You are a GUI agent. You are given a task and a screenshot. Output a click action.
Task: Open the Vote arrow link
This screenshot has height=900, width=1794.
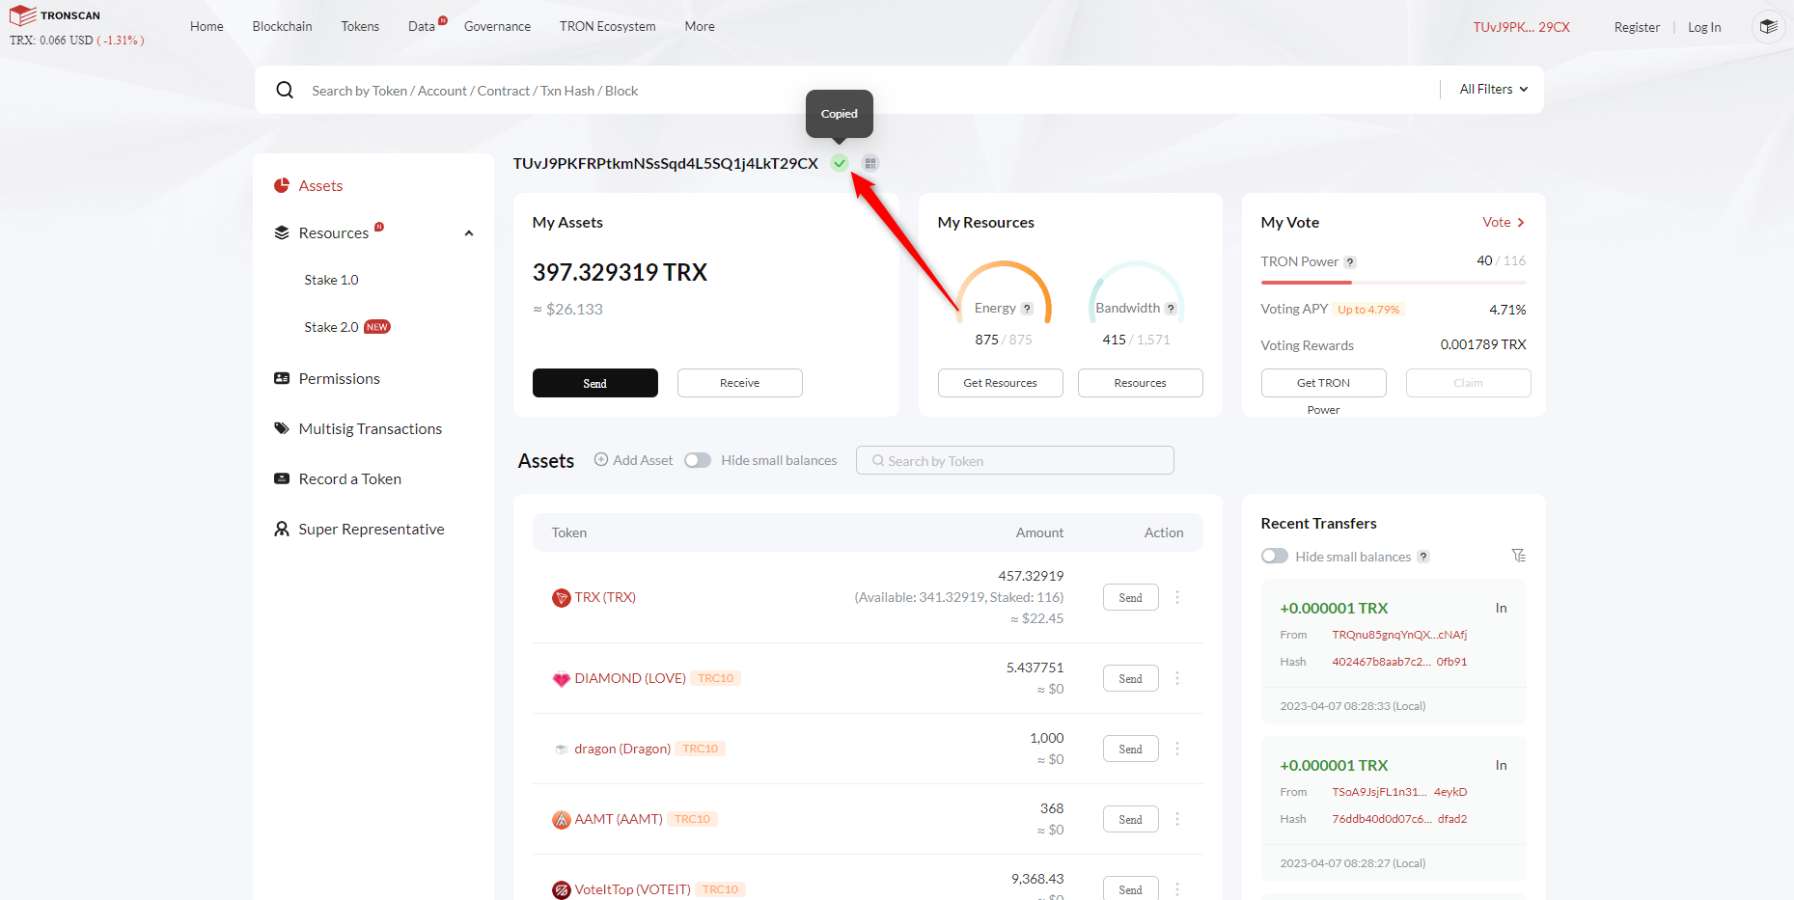[1504, 222]
